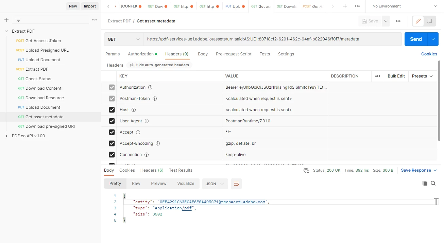This screenshot has width=444, height=243.
Task: Click the Save button
Action: [x=370, y=21]
